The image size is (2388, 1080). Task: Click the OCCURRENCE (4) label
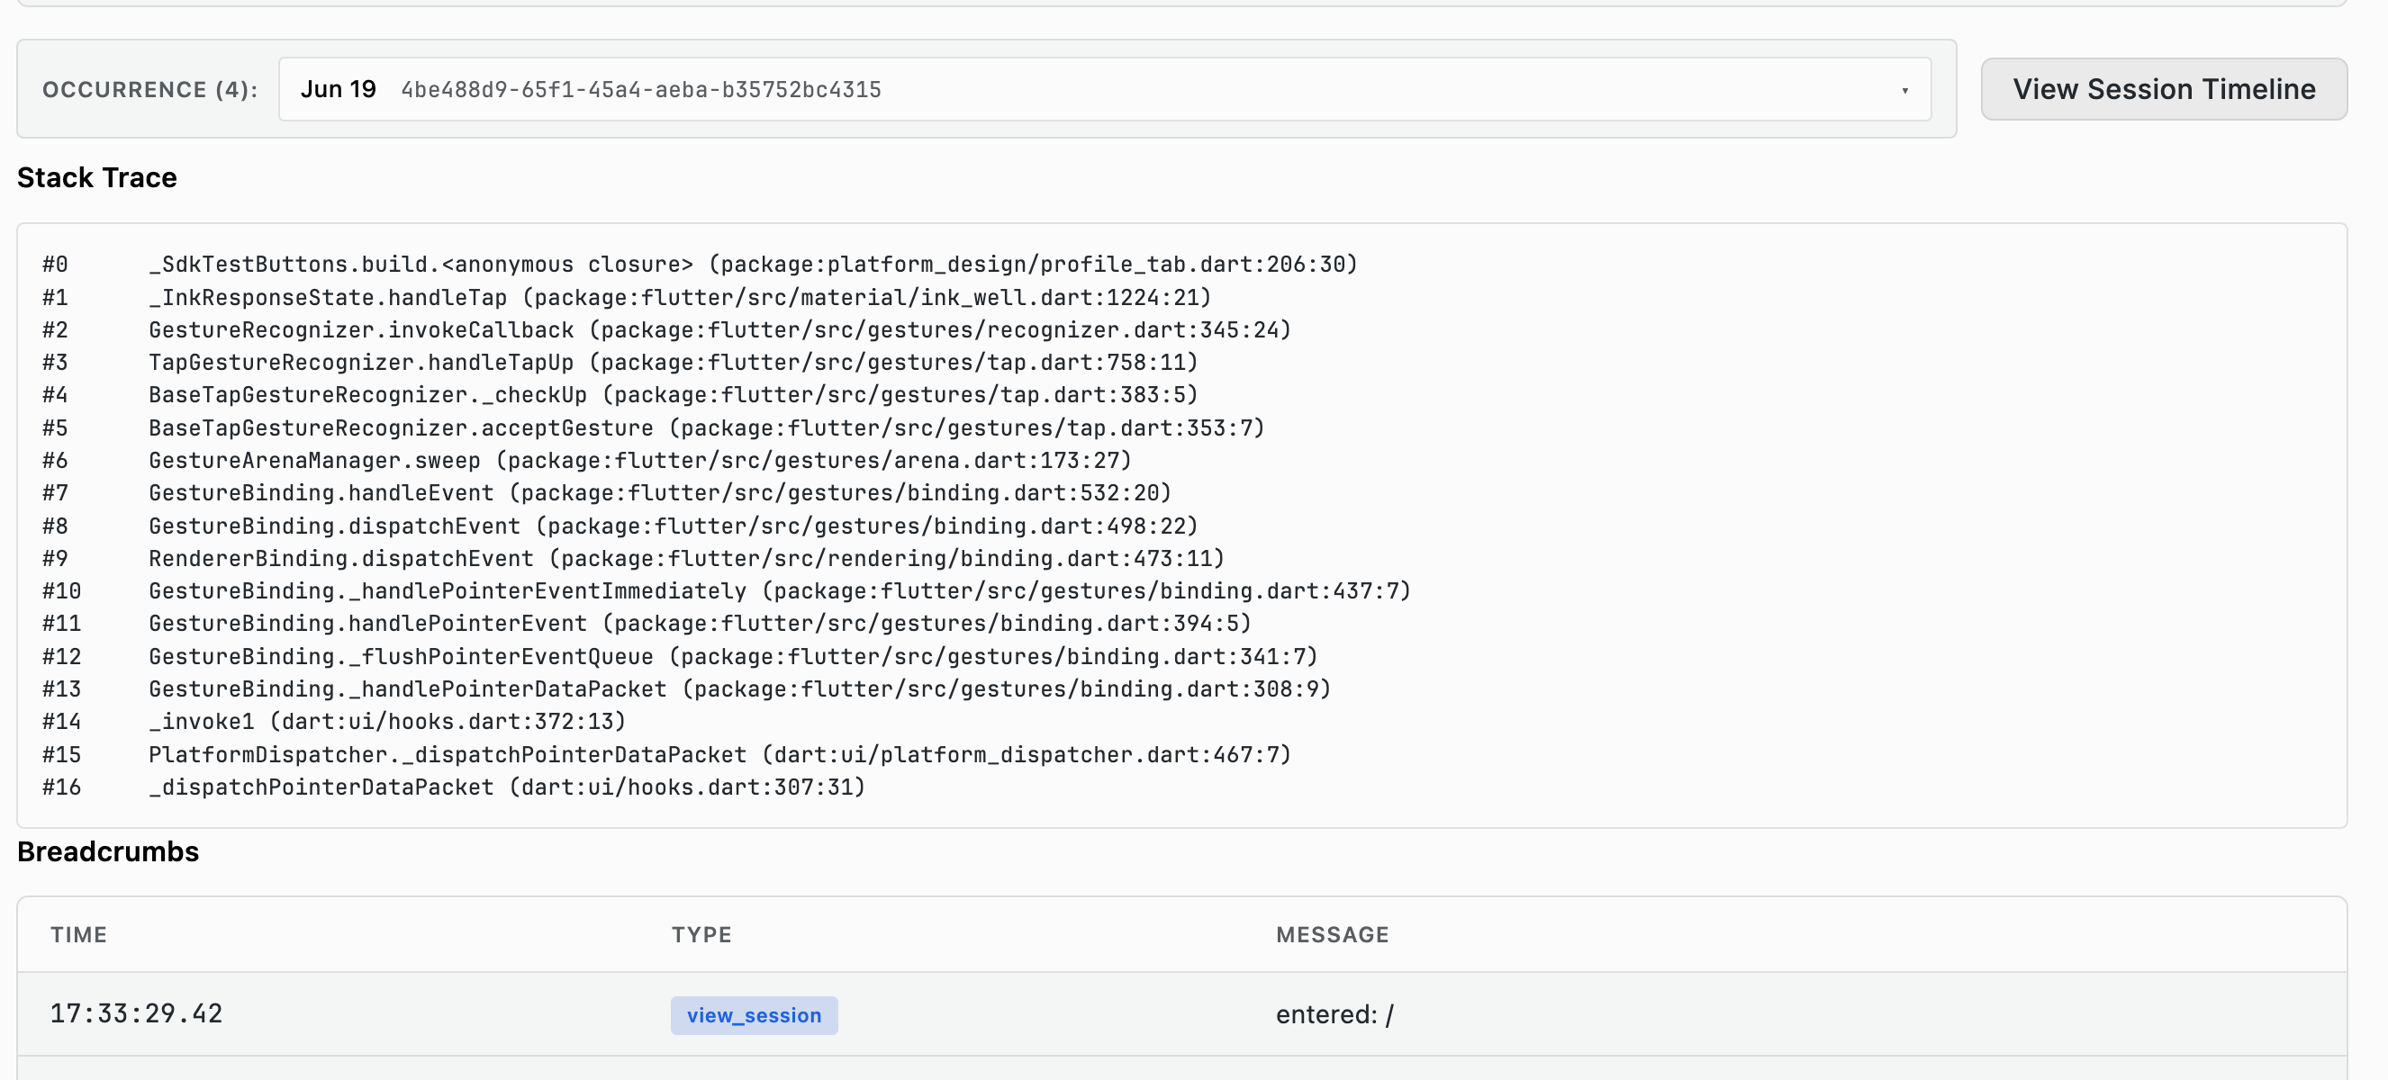150,90
